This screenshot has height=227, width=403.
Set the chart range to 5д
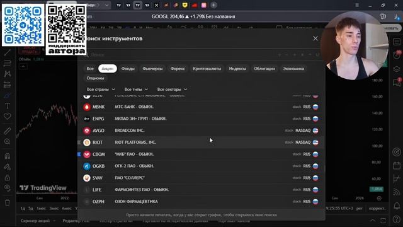[x=31, y=208]
